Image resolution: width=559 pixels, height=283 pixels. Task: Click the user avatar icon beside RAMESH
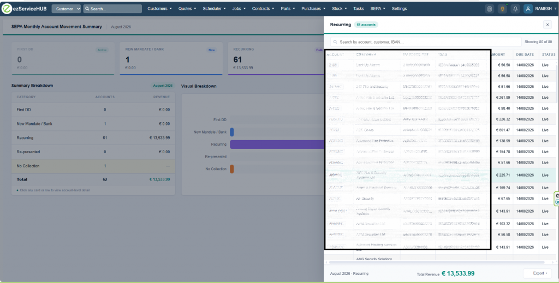pyautogui.click(x=528, y=9)
